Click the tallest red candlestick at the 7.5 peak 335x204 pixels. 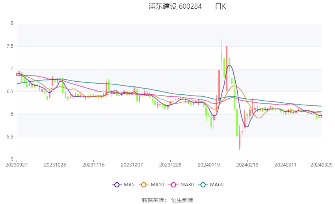pos(227,68)
